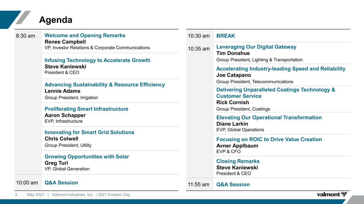The image size is (364, 204).
Task: Click Elevating Our Operational Transformation
Action: [x=269, y=117]
